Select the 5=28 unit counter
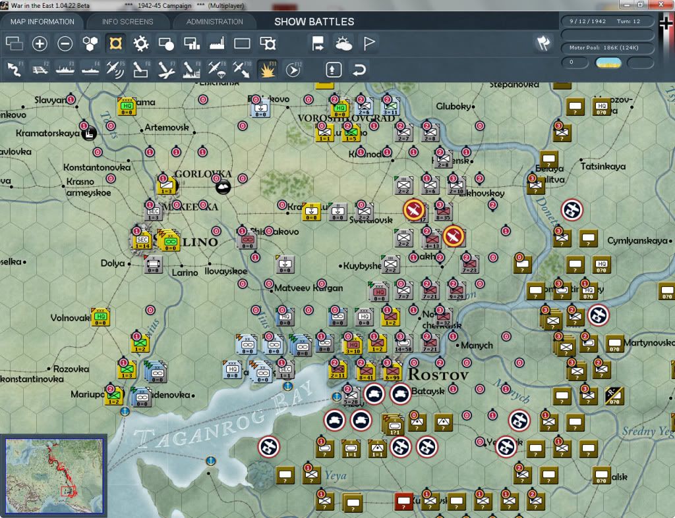Image resolution: width=675 pixels, height=518 pixels. coord(352,396)
